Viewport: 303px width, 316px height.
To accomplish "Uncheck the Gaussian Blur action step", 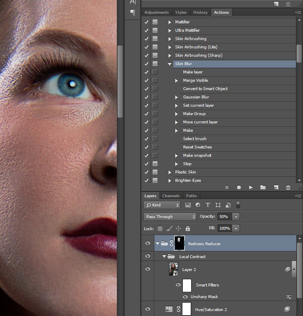I will pyautogui.click(x=146, y=97).
